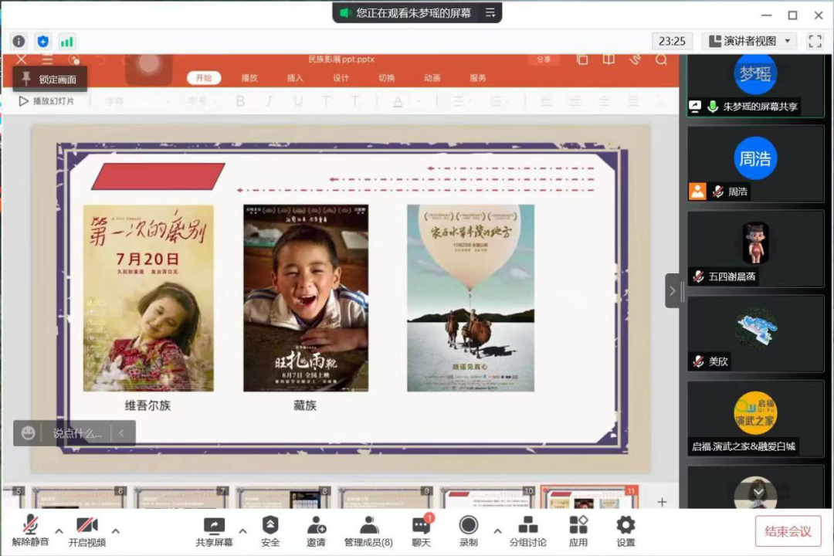Open Manage members (管理成员) panel
The width and height of the screenshot is (834, 556).
[x=368, y=531]
